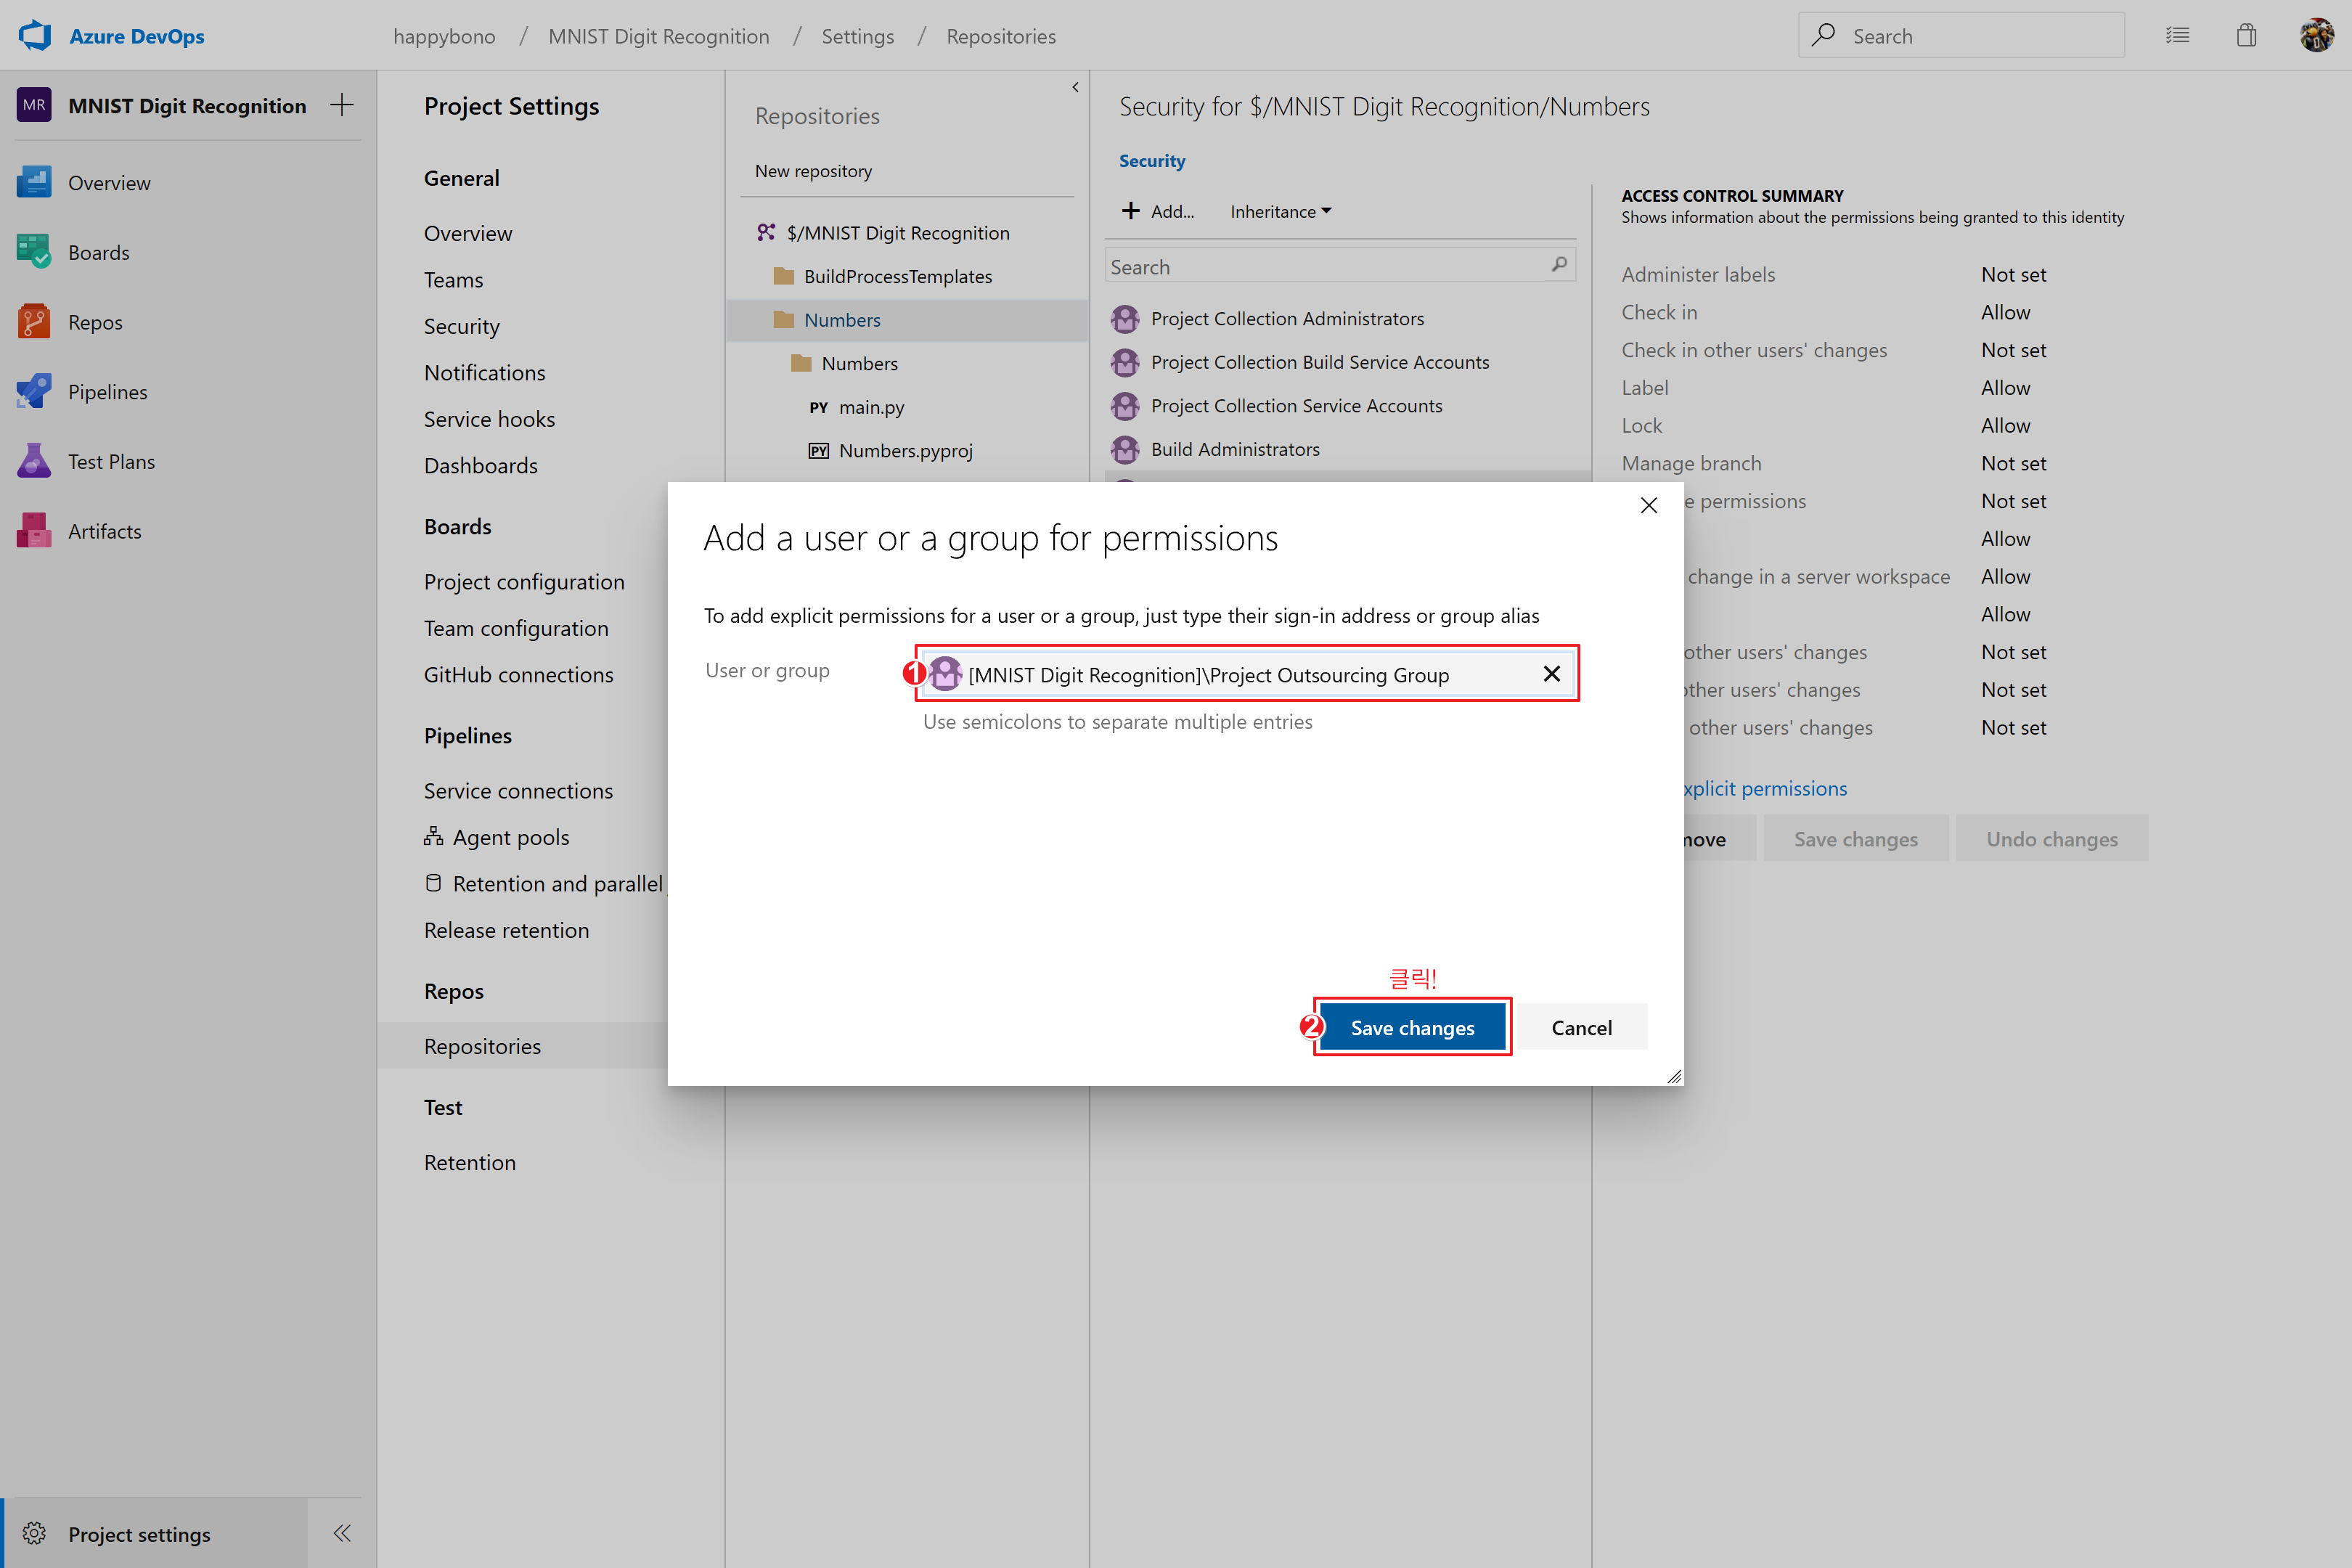Click the Azure DevOps logo
The image size is (2352, 1568).
[34, 34]
